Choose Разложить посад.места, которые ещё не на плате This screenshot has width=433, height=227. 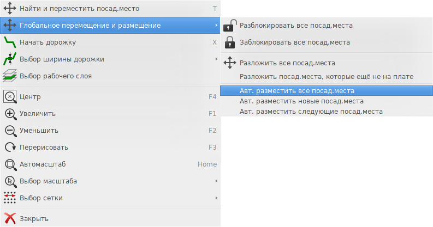327,77
